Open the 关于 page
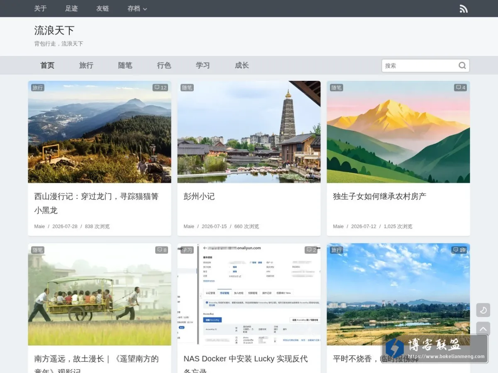Viewport: 498px width, 373px height. pos(40,8)
